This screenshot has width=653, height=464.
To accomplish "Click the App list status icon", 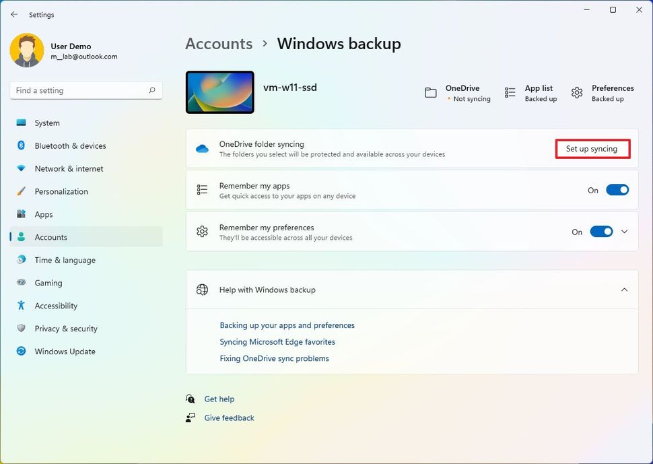I will 510,93.
